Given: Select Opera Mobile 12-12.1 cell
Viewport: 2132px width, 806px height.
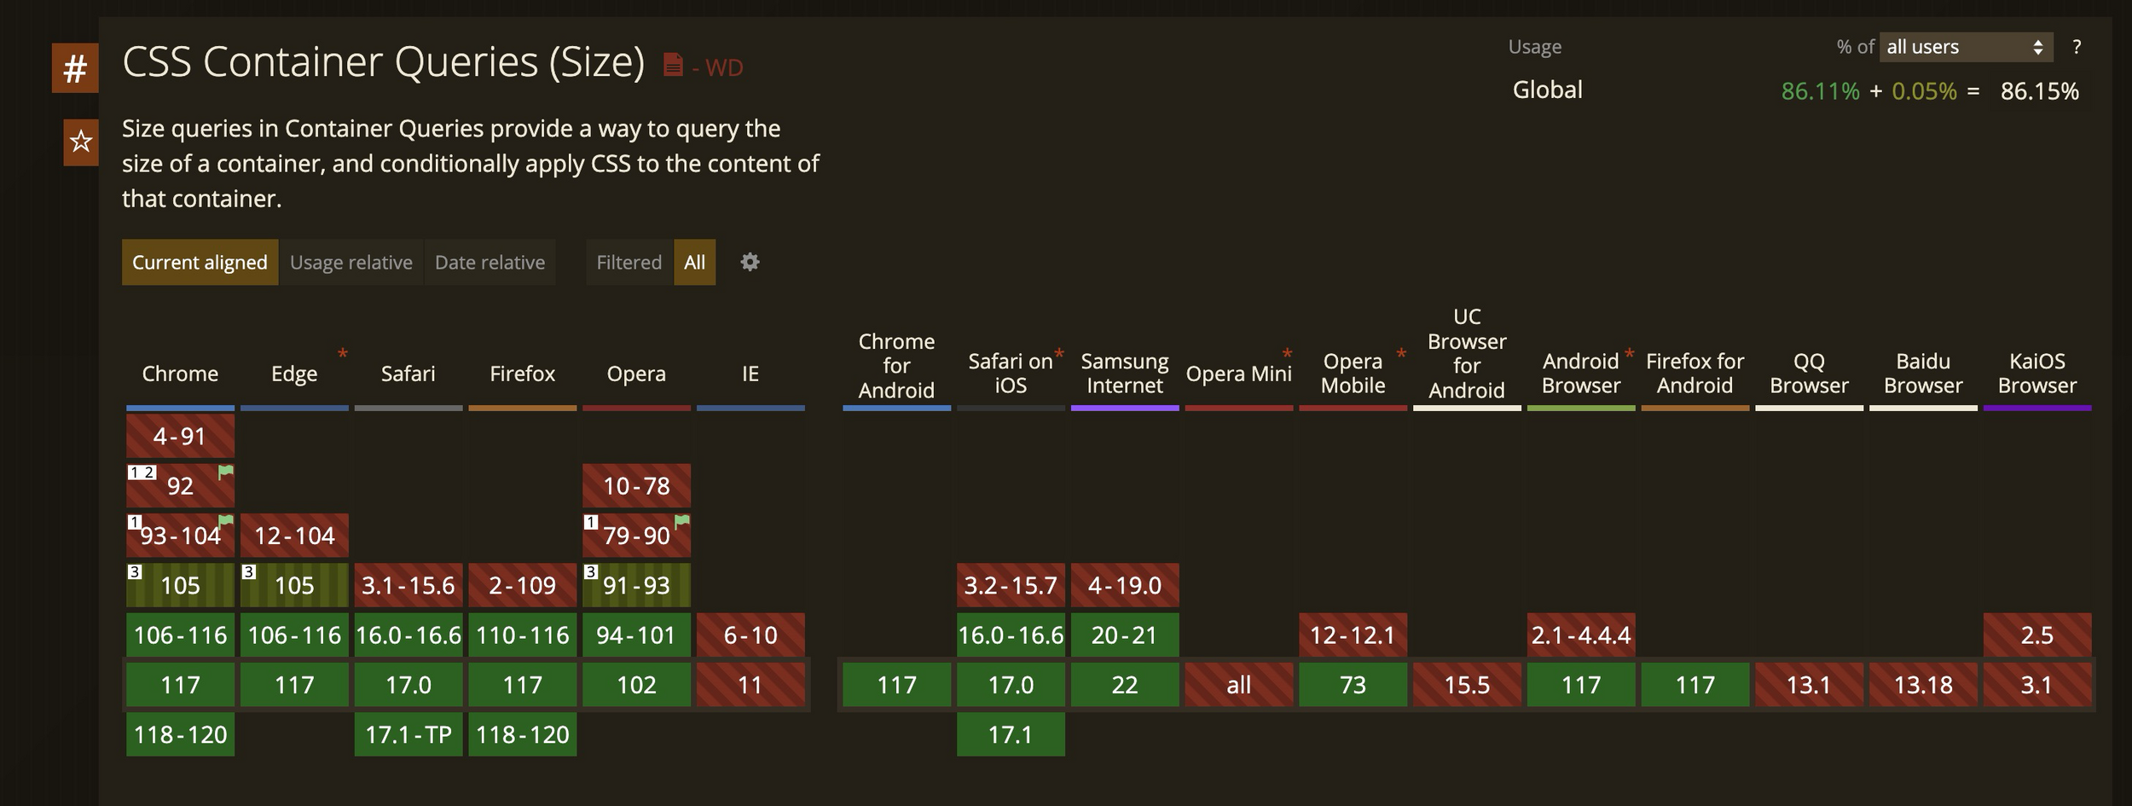Looking at the screenshot, I should (x=1353, y=635).
